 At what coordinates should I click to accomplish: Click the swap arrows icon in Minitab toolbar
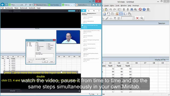pyautogui.click(x=119, y=18)
